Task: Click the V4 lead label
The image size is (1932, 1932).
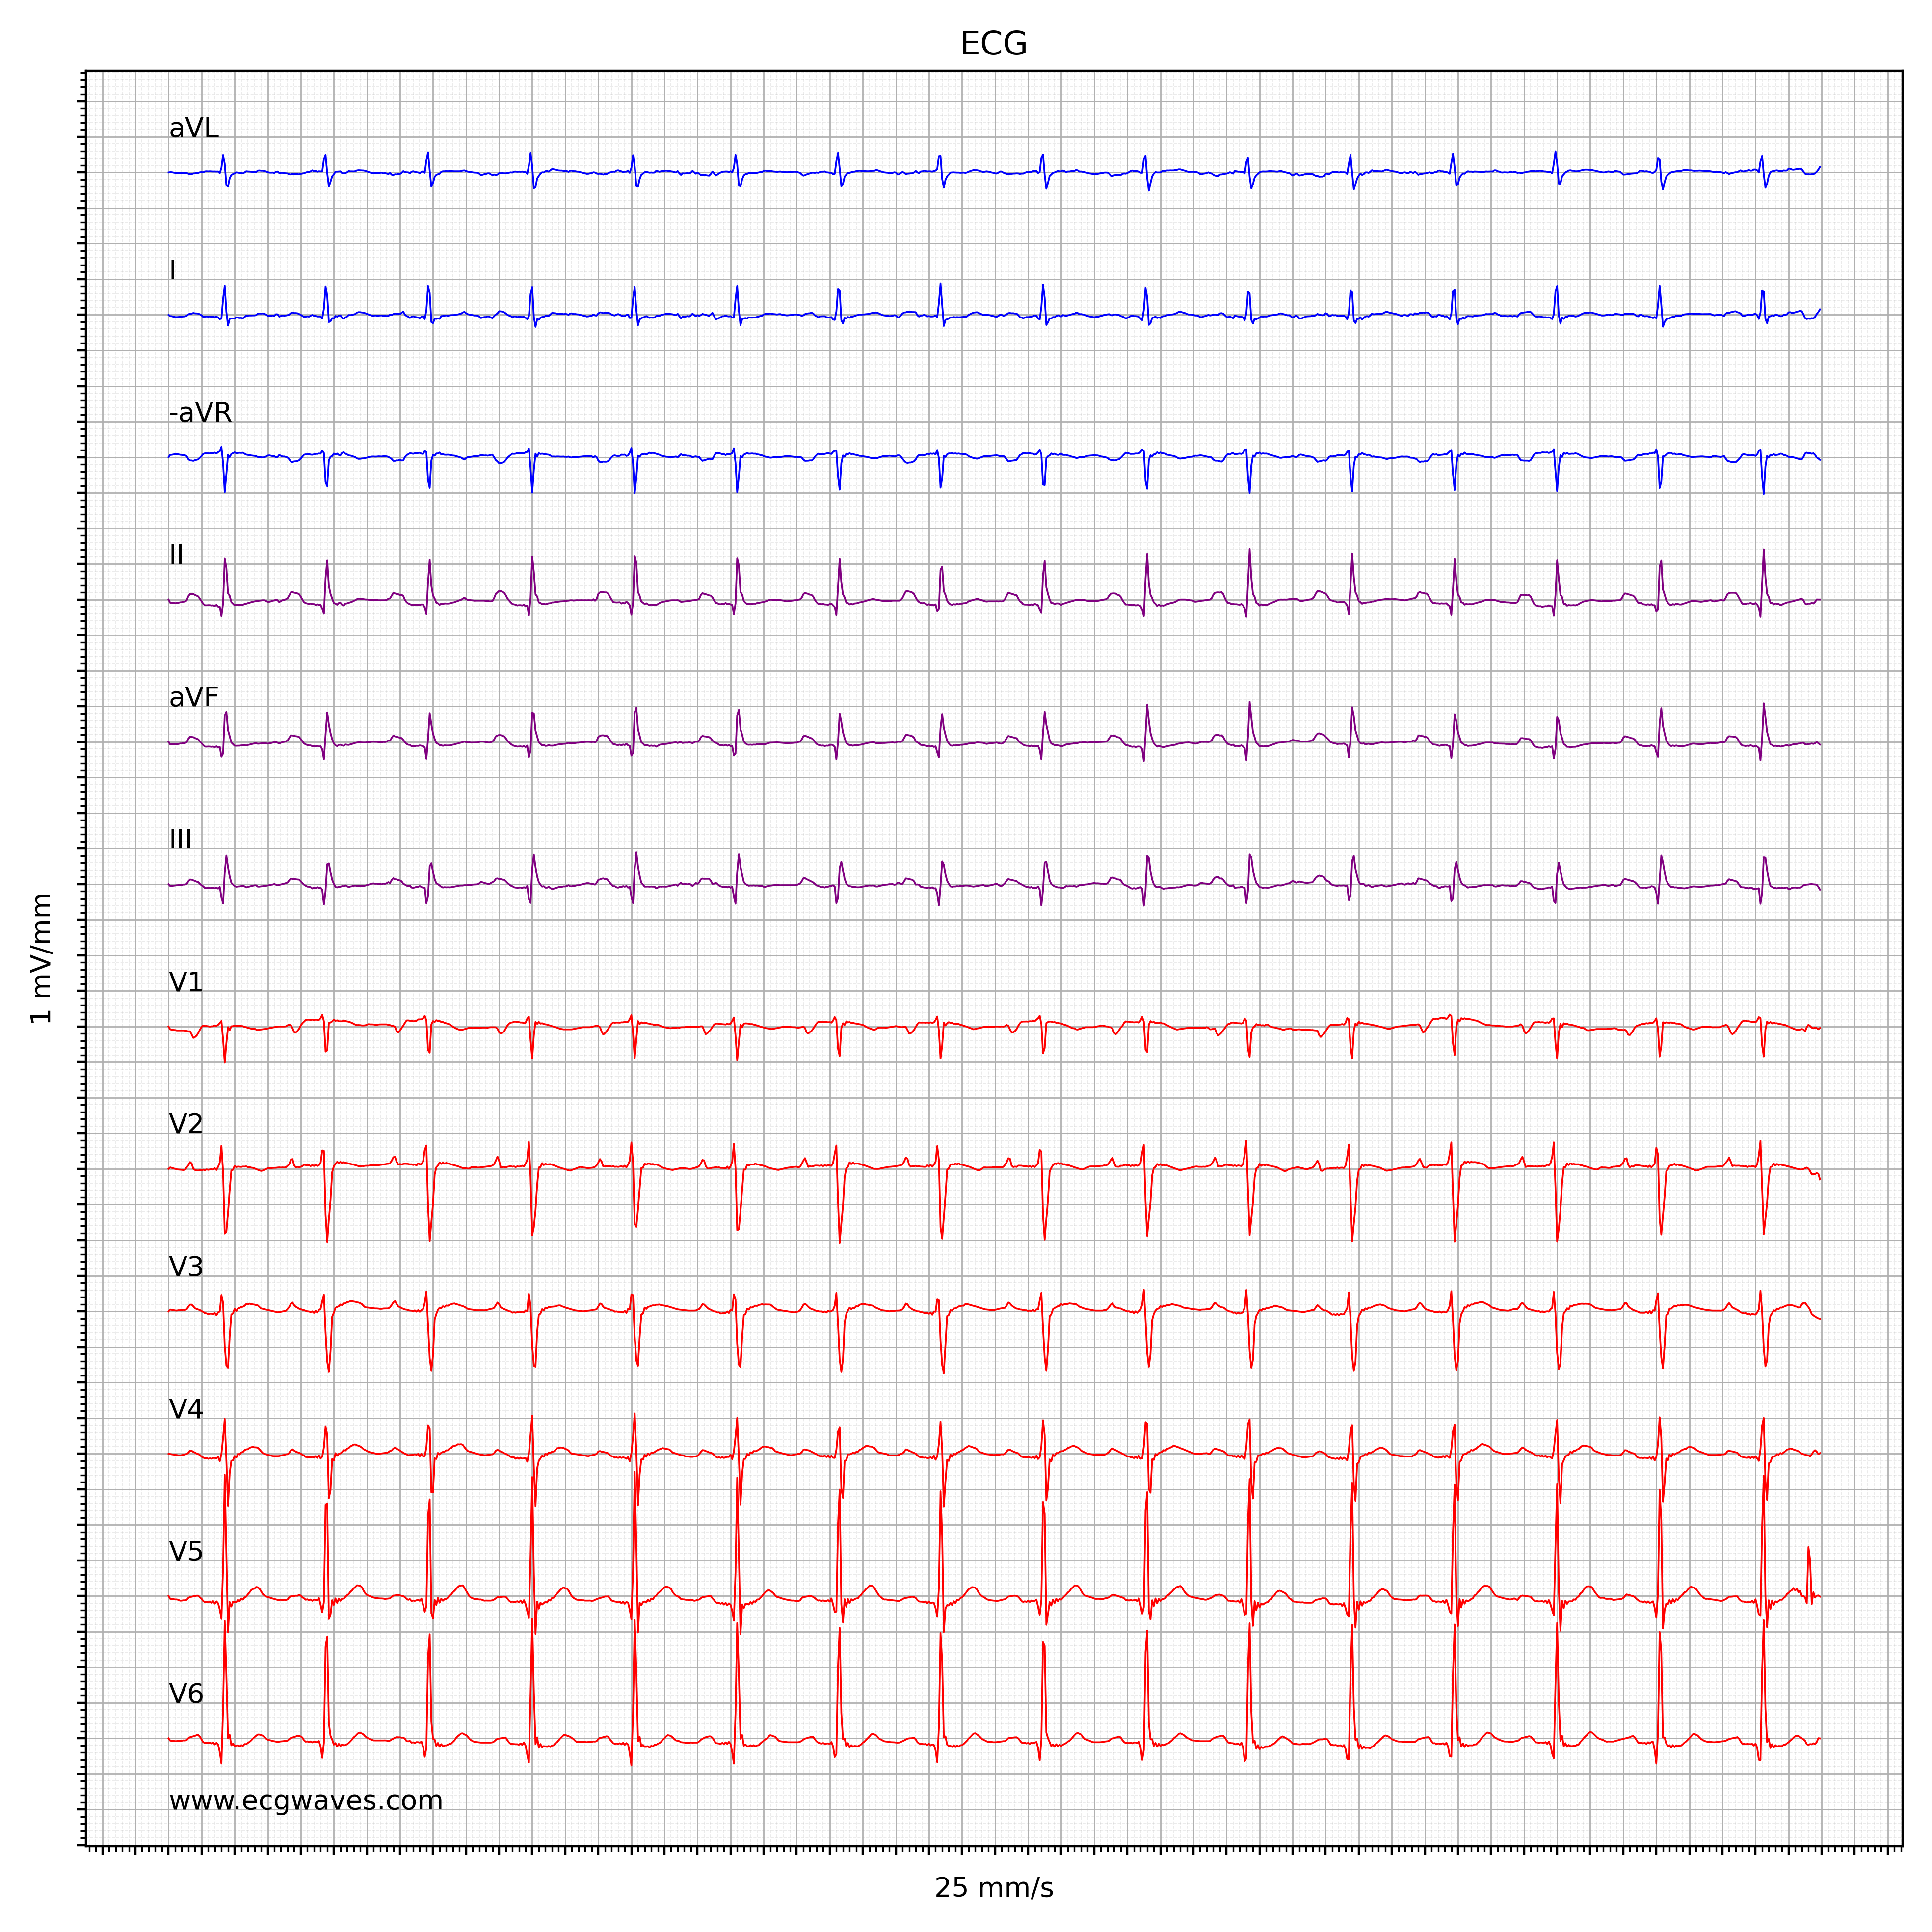Action: (x=186, y=1409)
